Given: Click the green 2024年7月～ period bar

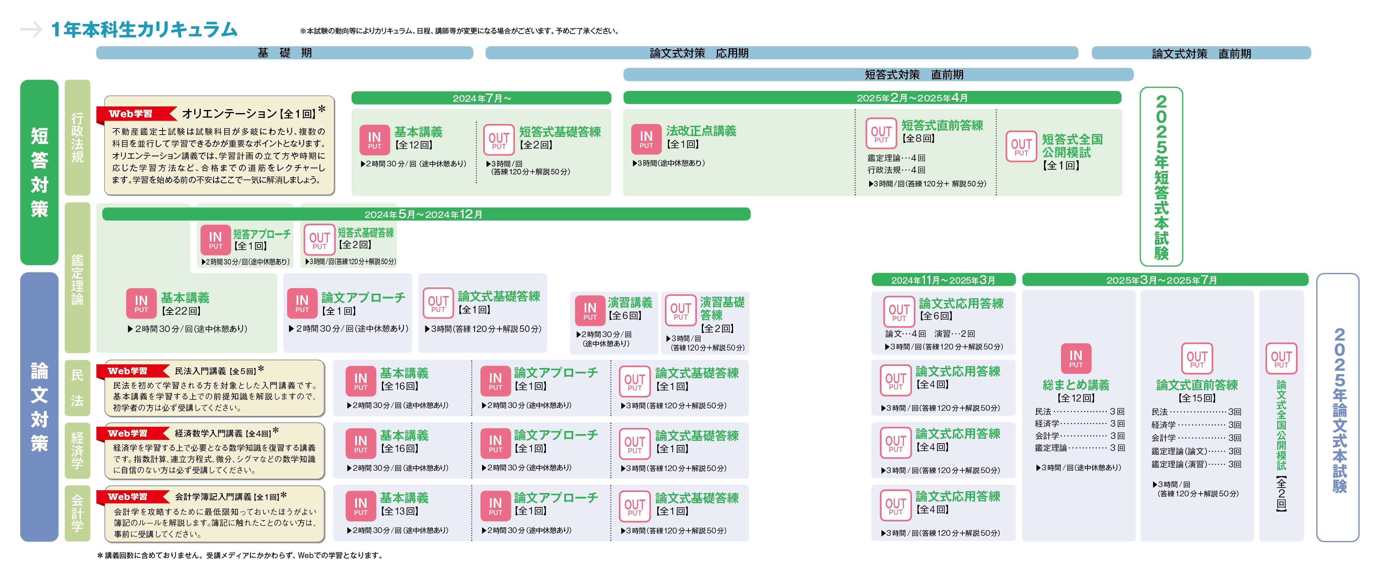Looking at the screenshot, I should tap(481, 98).
